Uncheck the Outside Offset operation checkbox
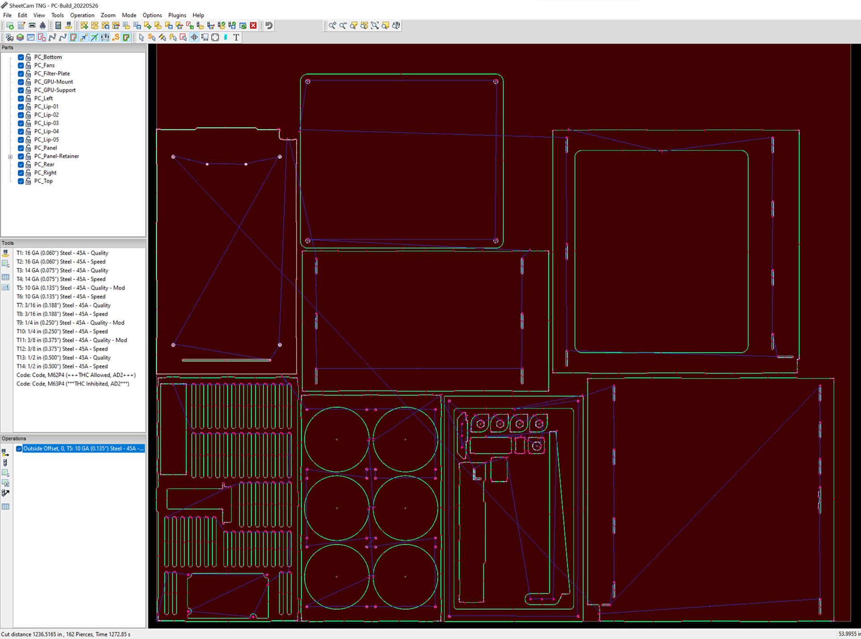This screenshot has width=861, height=639. [19, 448]
